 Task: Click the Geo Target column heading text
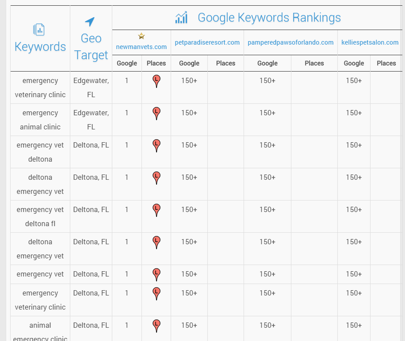tap(91, 47)
